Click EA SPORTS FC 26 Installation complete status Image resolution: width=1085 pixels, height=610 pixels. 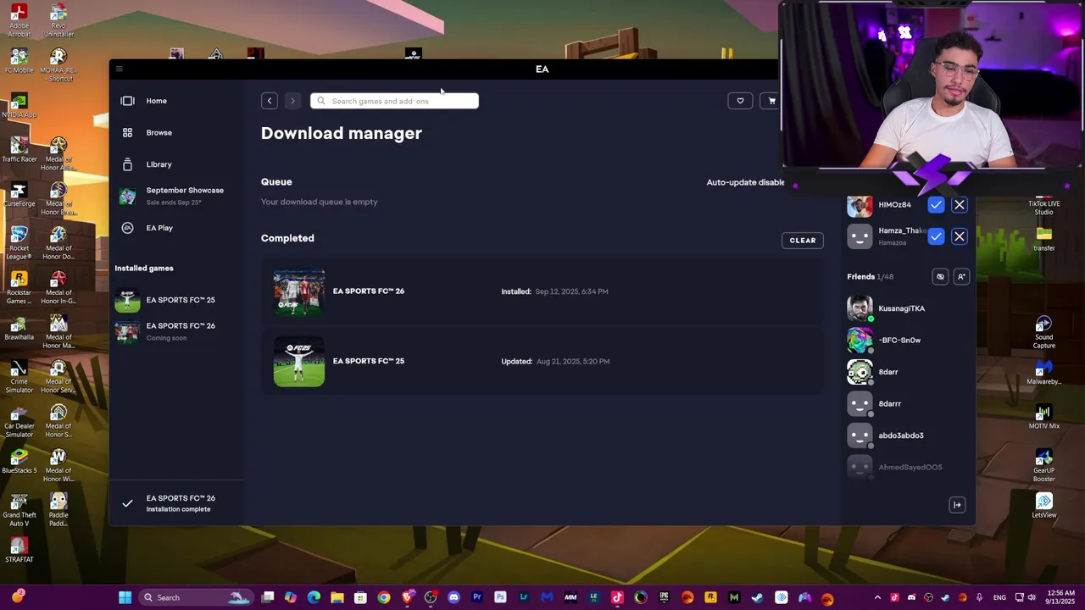click(176, 503)
